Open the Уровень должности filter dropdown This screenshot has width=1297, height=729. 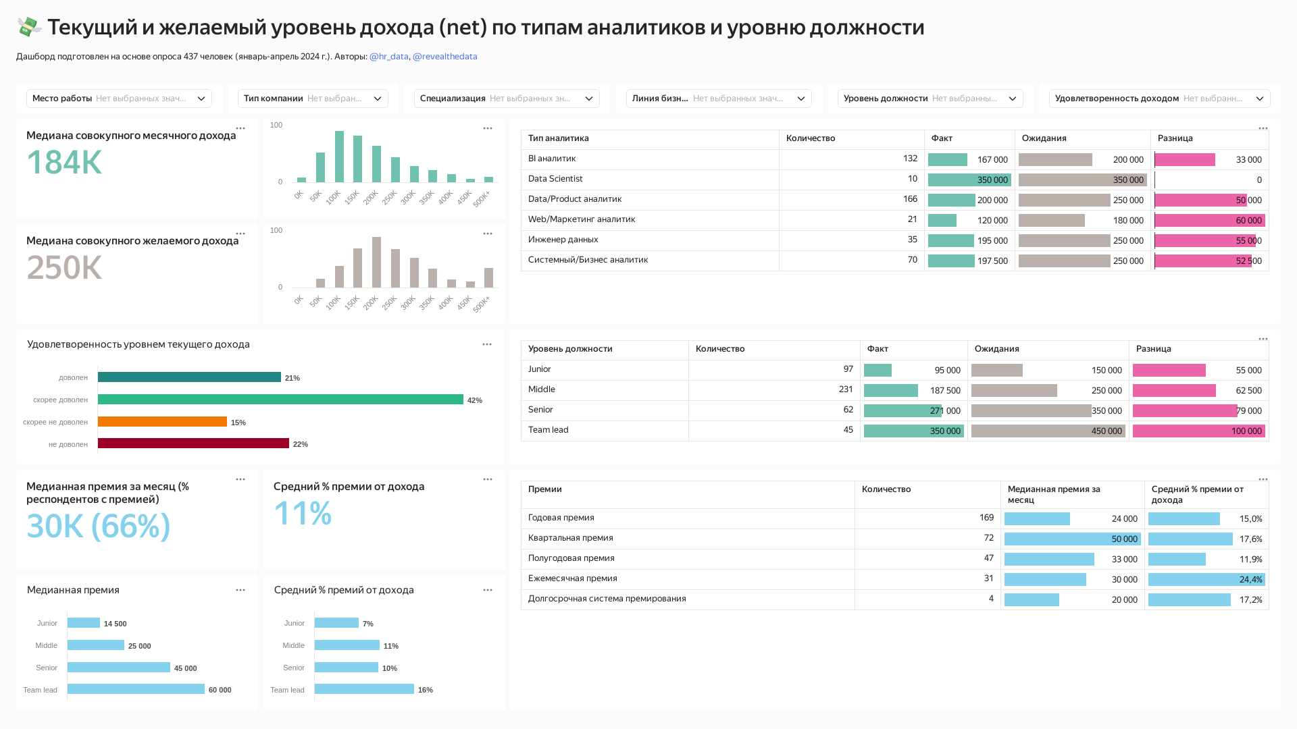(x=930, y=99)
